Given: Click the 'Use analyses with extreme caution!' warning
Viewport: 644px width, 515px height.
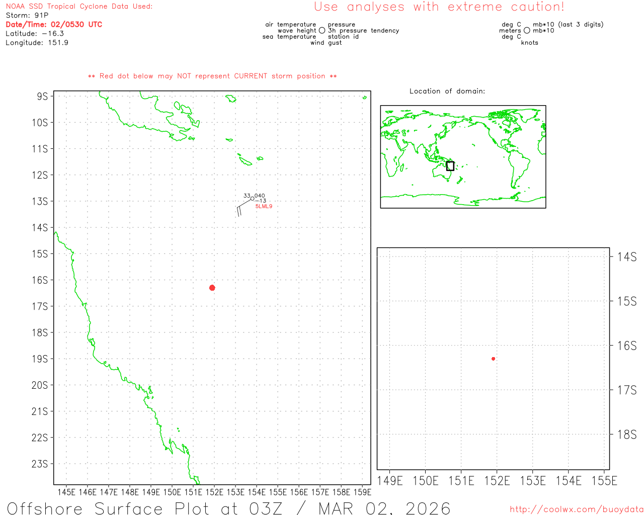Looking at the screenshot, I should (x=439, y=7).
